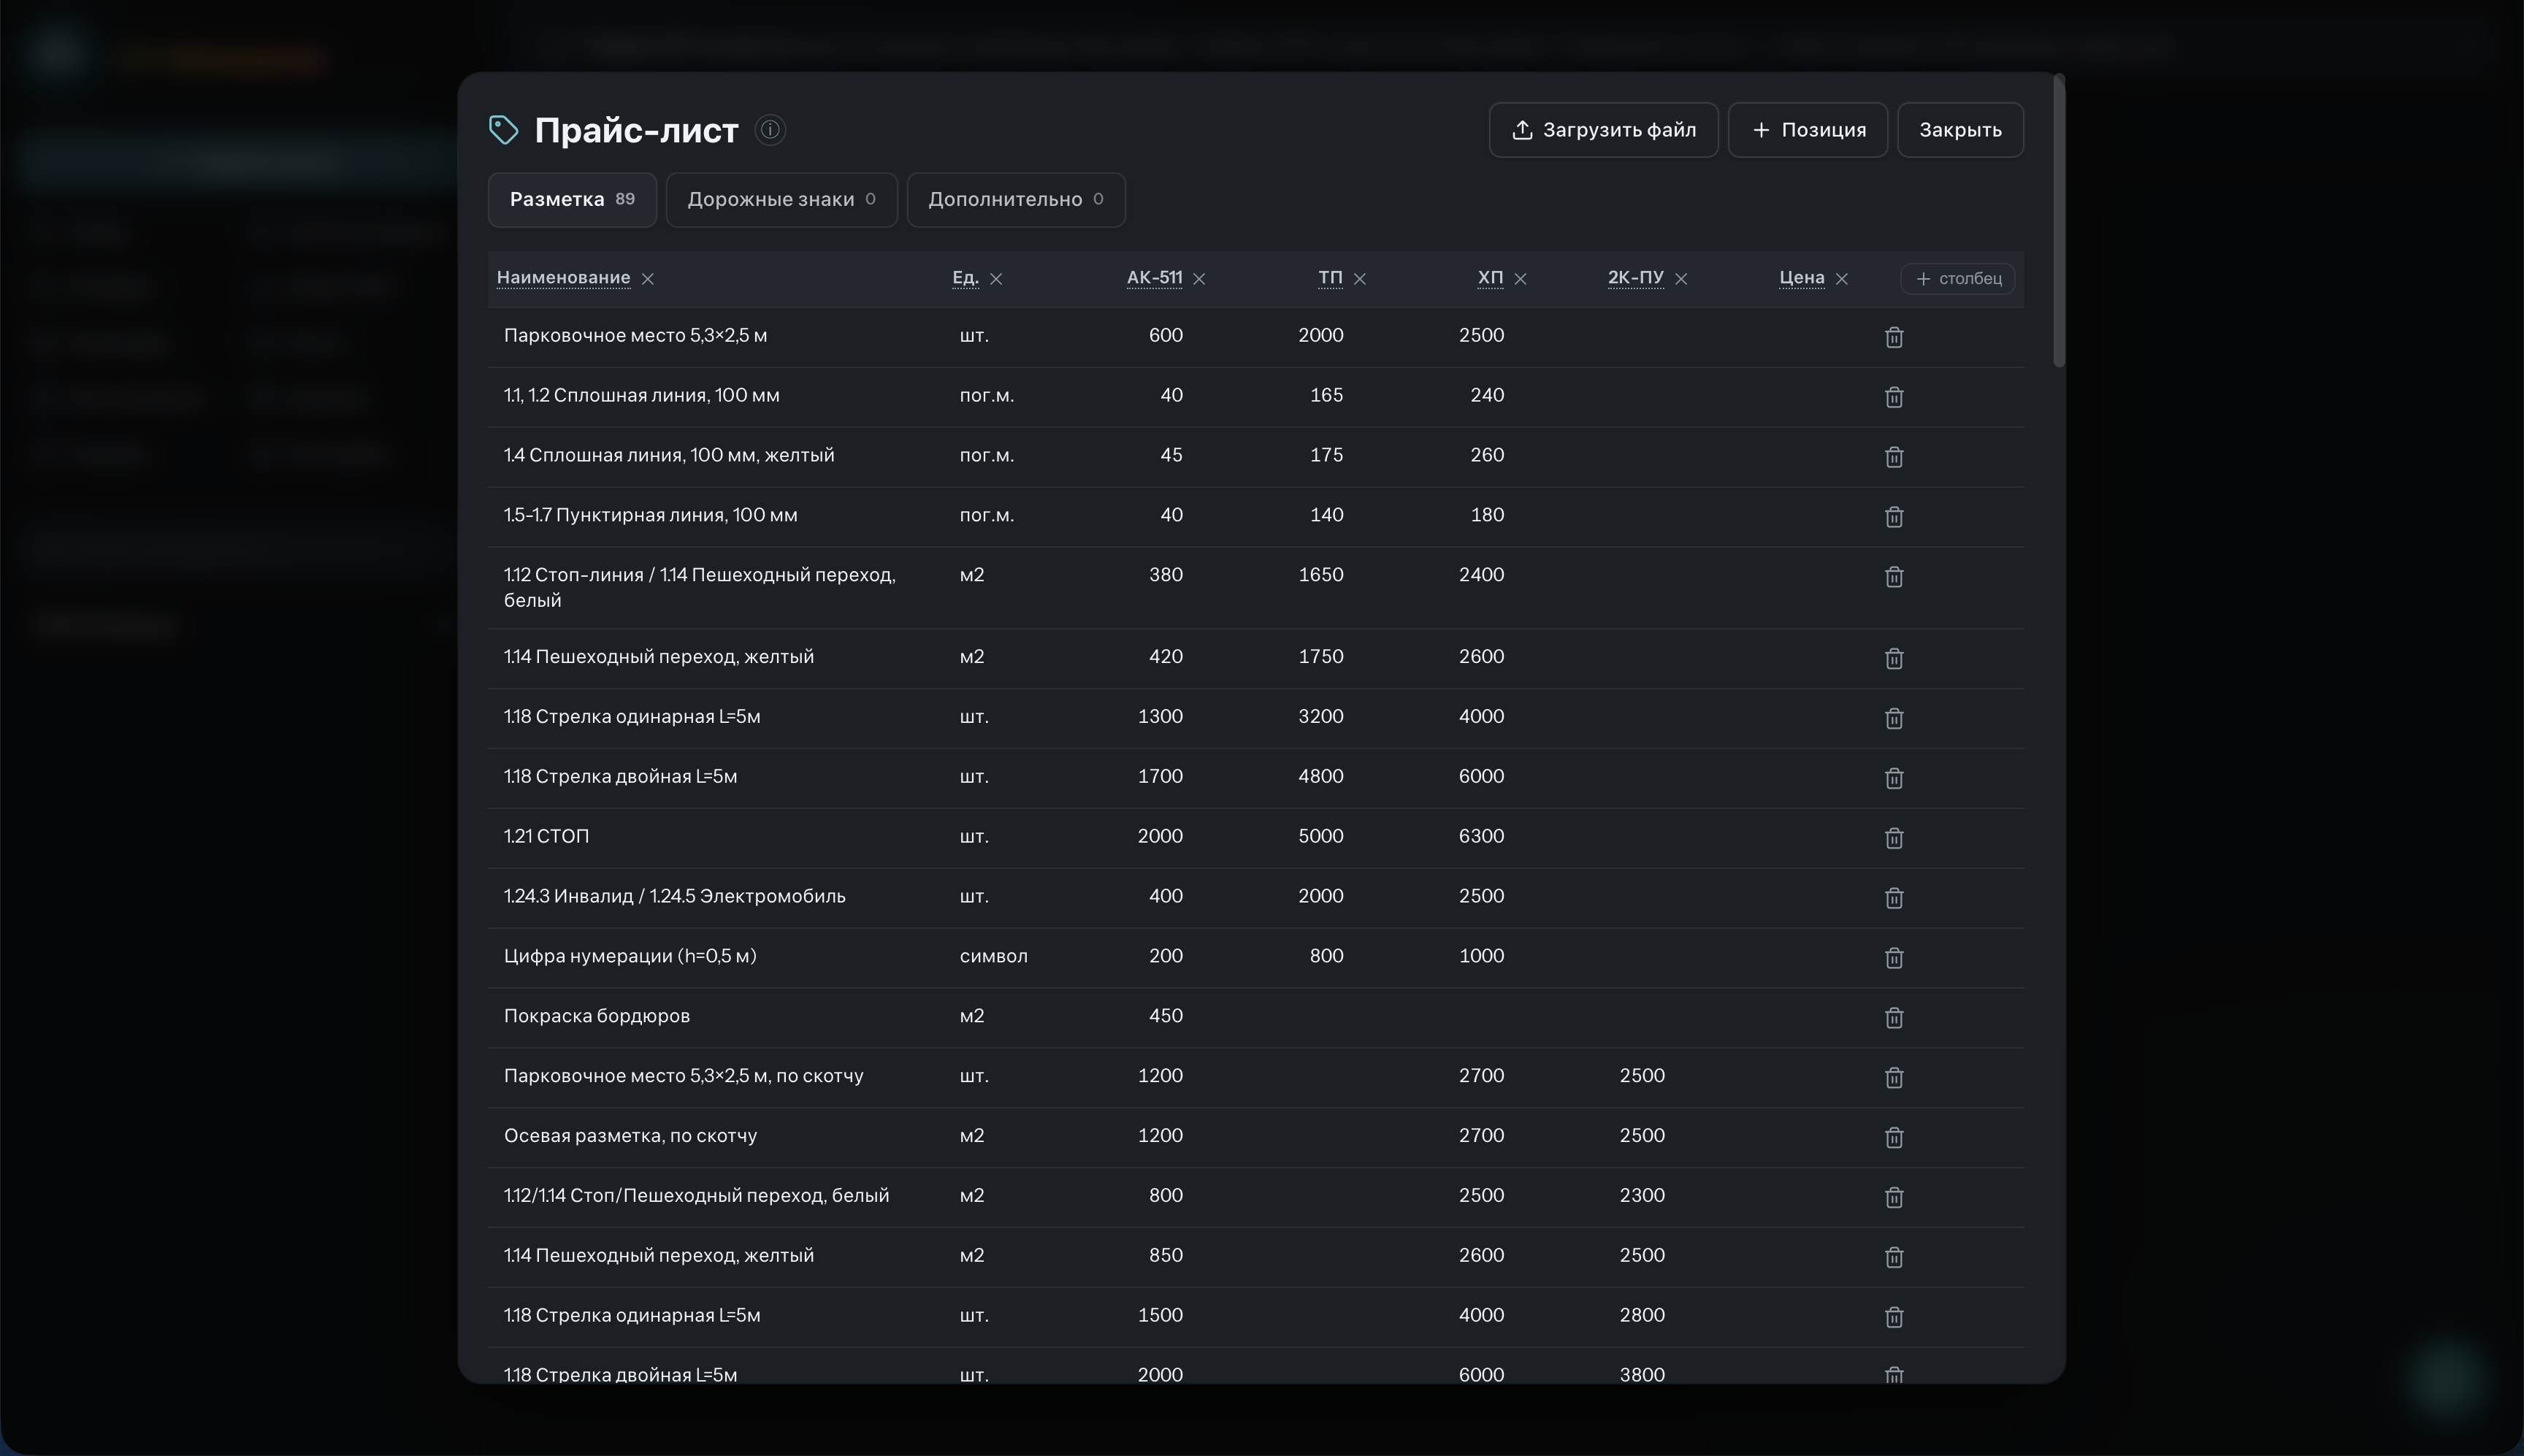Switch to the Разметка tab
The width and height of the screenshot is (2524, 1456).
pos(572,200)
